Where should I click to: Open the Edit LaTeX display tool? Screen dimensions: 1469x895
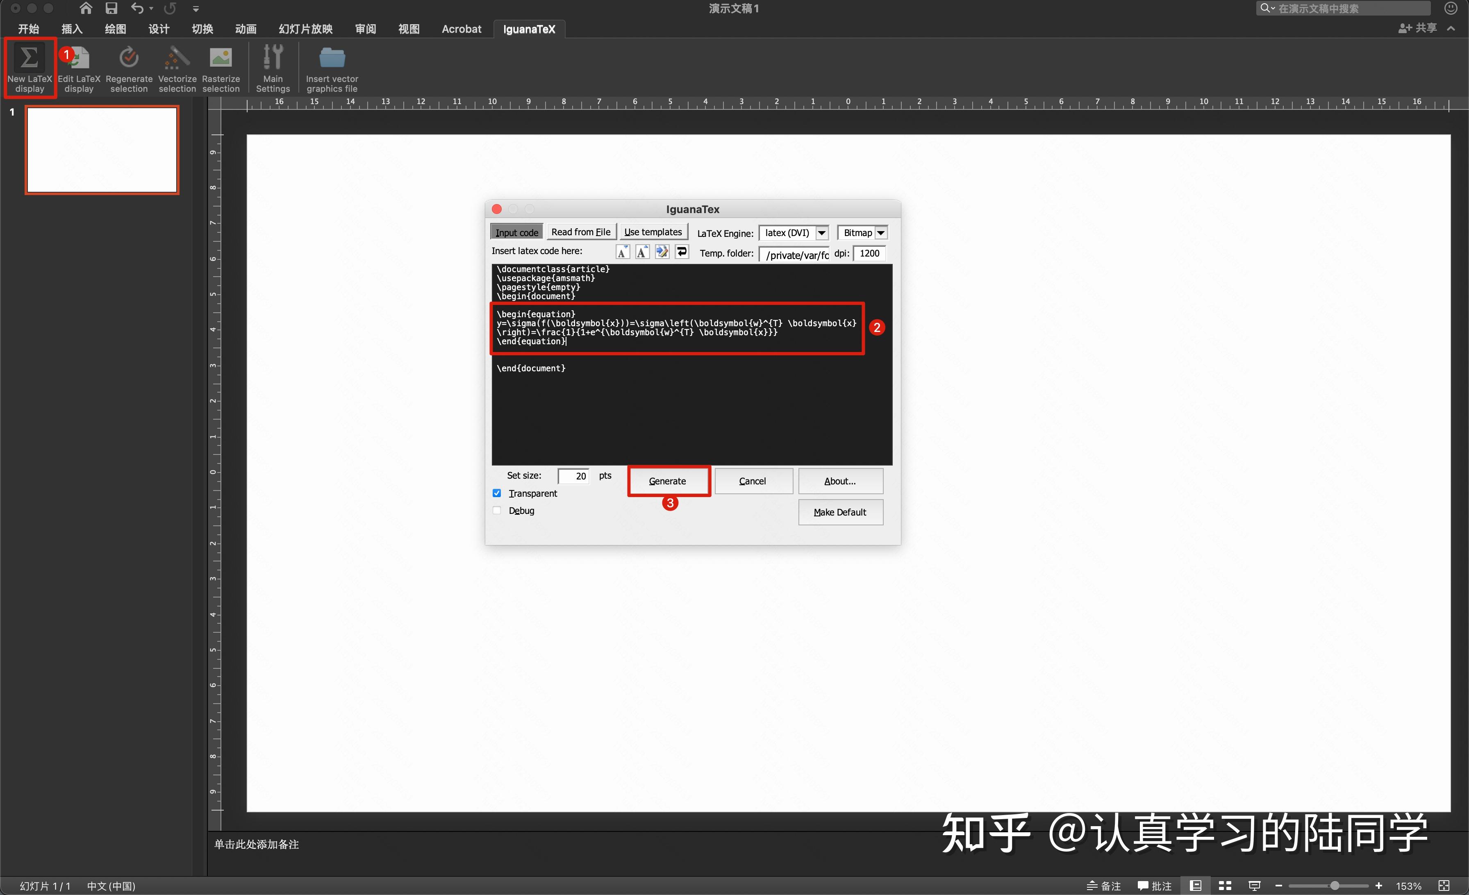pos(79,67)
